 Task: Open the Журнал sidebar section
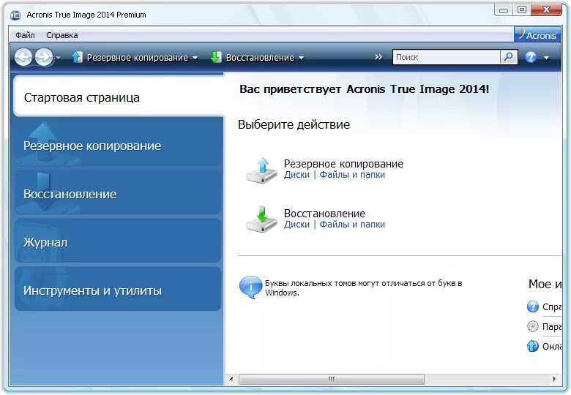pos(118,242)
